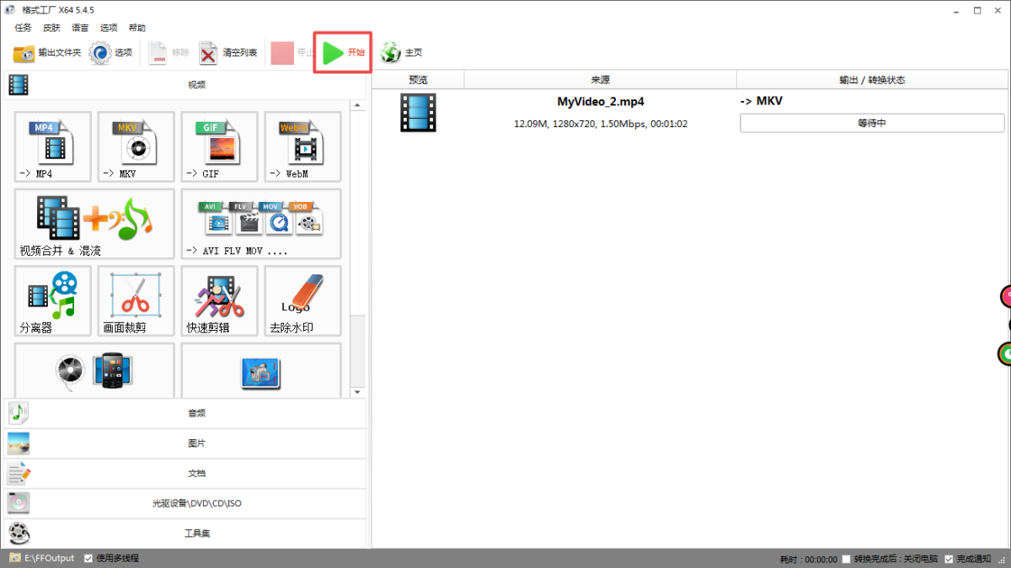Click the 移除 remove button
The height and width of the screenshot is (568, 1011).
coord(168,53)
